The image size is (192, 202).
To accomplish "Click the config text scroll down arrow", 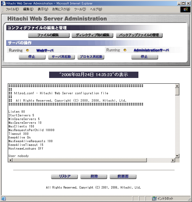I will coord(177,156).
